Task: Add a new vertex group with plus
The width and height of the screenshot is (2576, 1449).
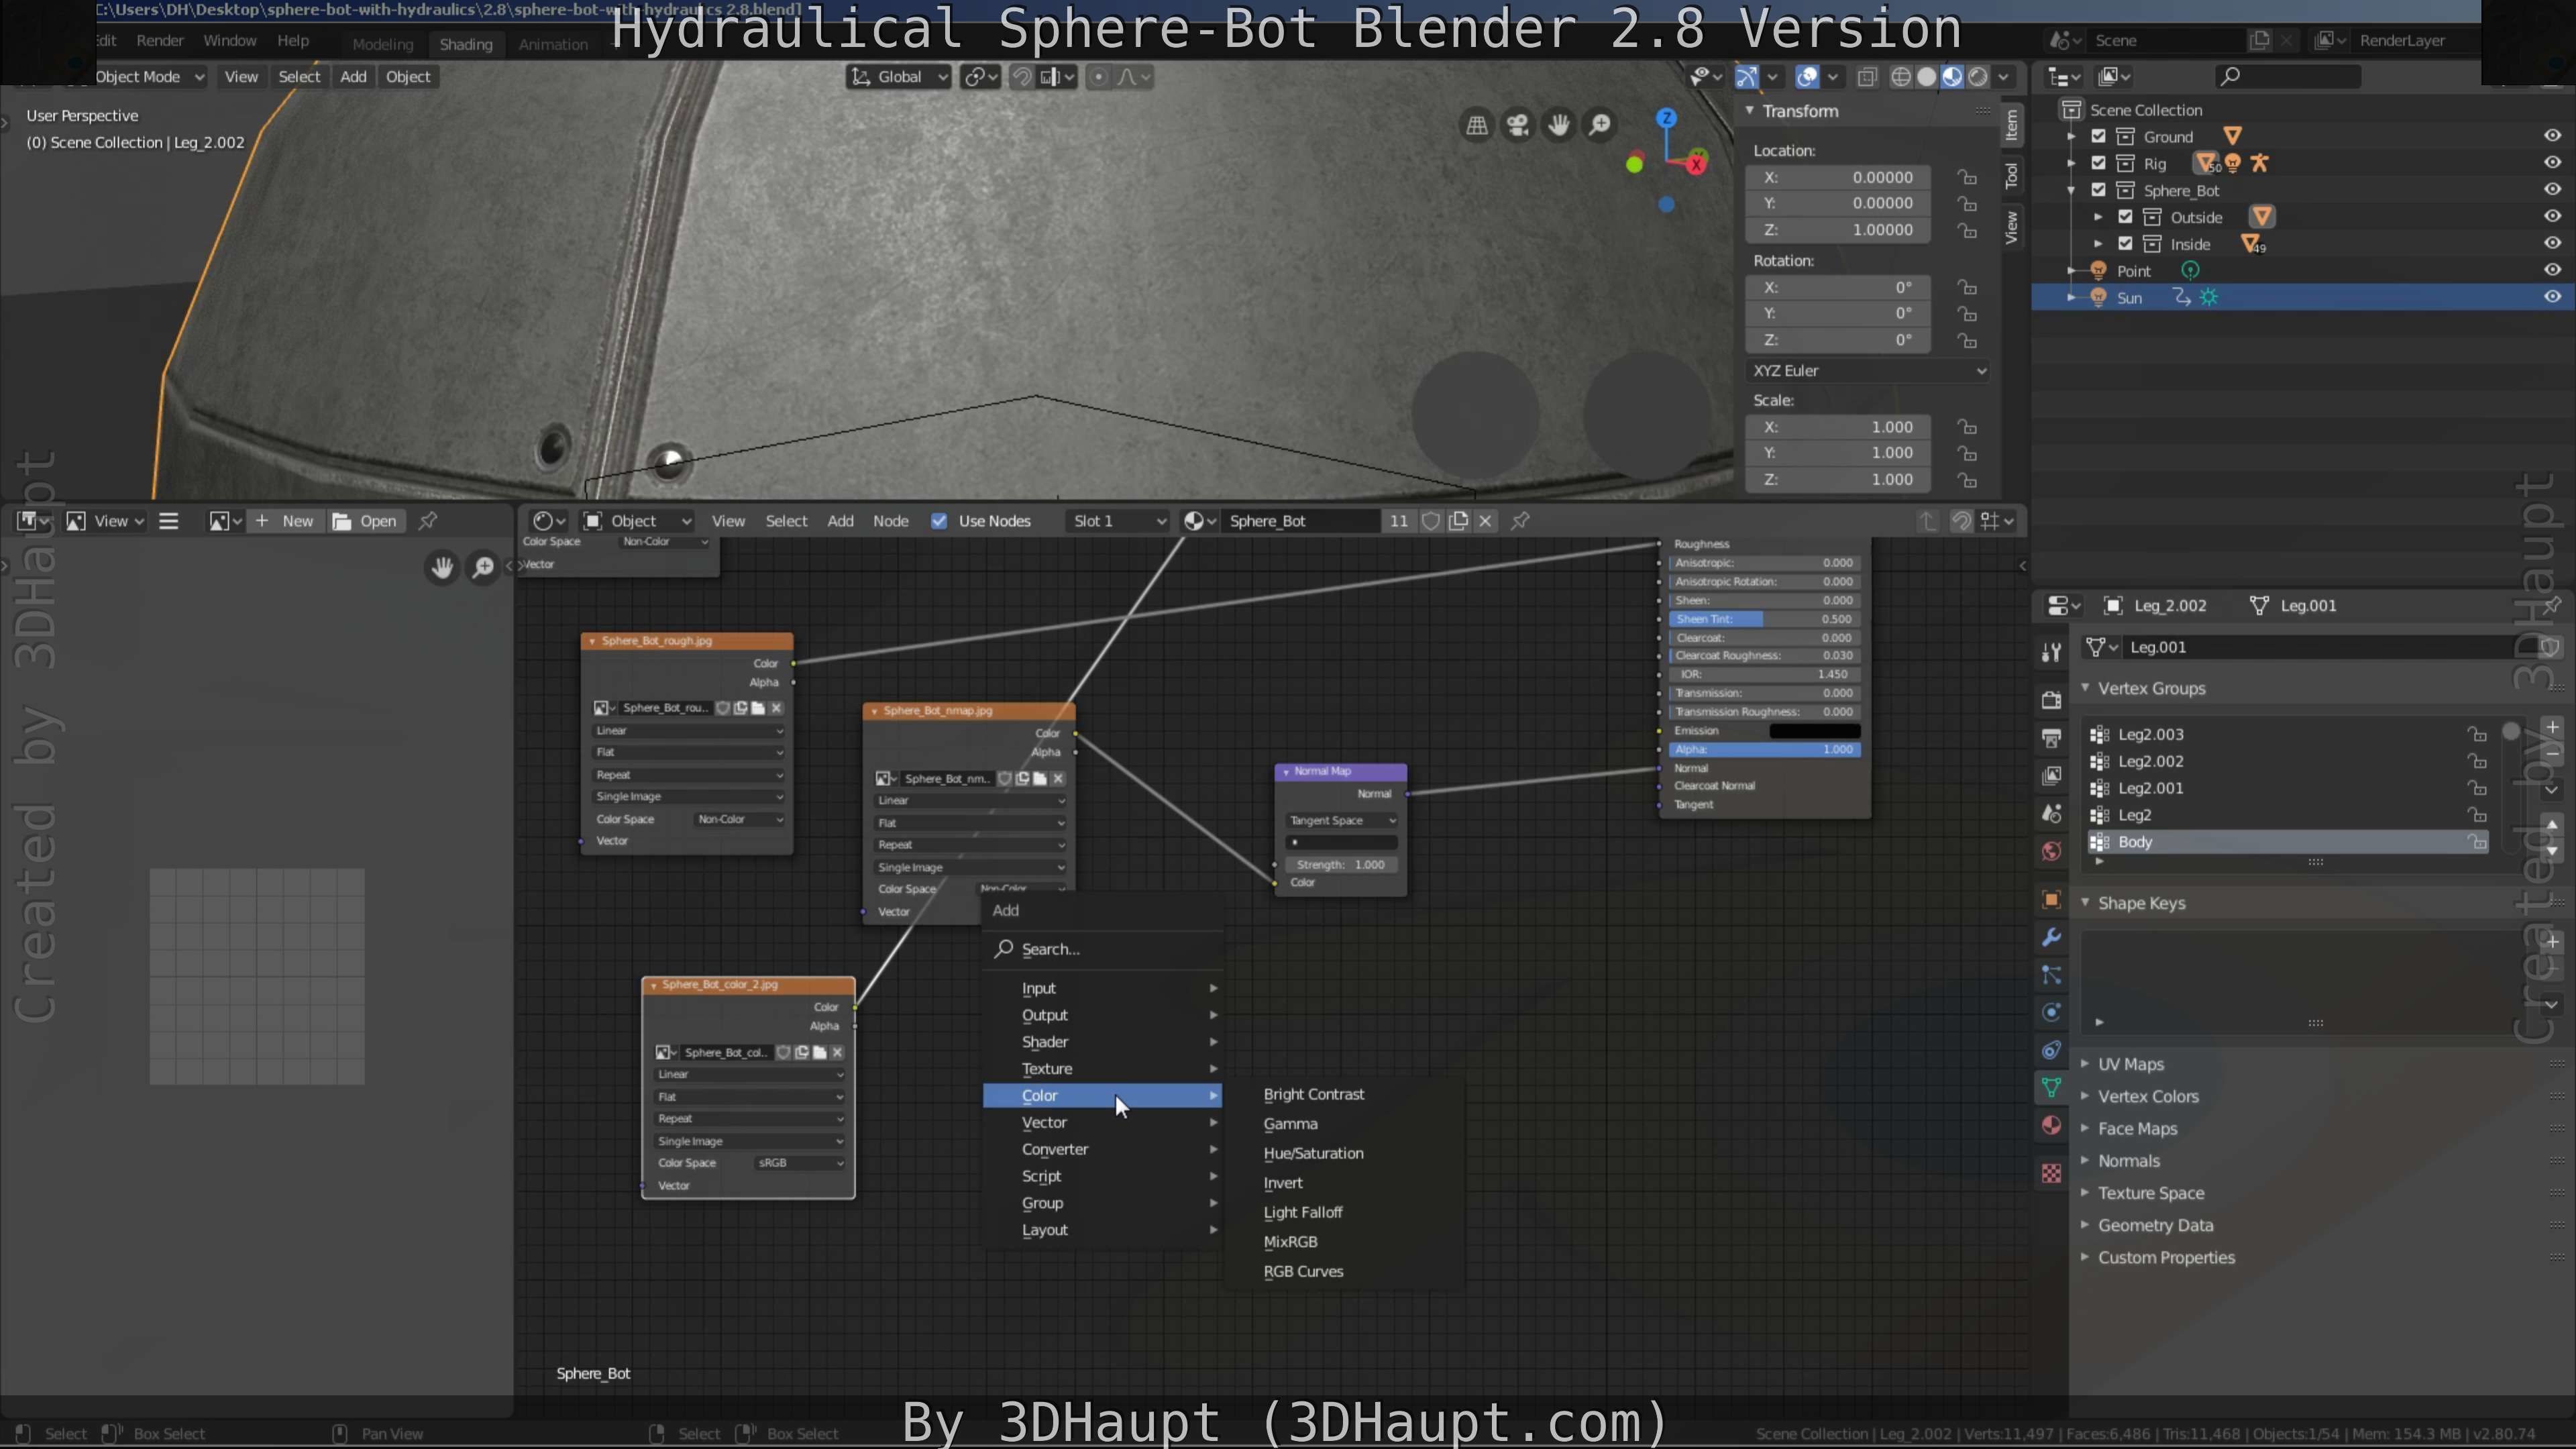Action: point(2552,727)
